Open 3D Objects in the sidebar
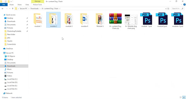The height and width of the screenshot is (99, 186). point(11,56)
